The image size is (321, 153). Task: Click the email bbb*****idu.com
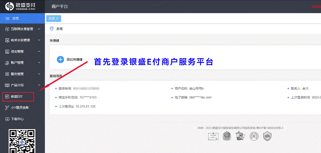(x=200, y=98)
